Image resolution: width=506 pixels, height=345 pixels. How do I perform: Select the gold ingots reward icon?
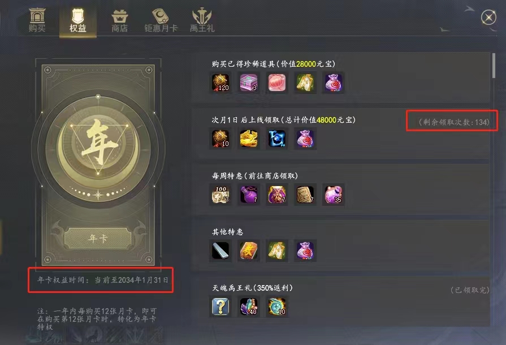coord(249,139)
